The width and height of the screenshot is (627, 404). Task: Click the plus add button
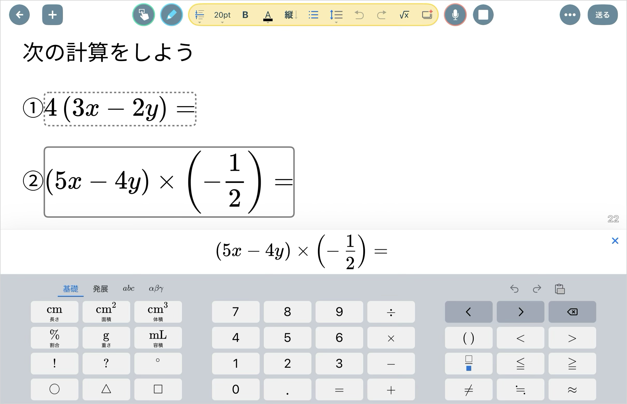(52, 15)
